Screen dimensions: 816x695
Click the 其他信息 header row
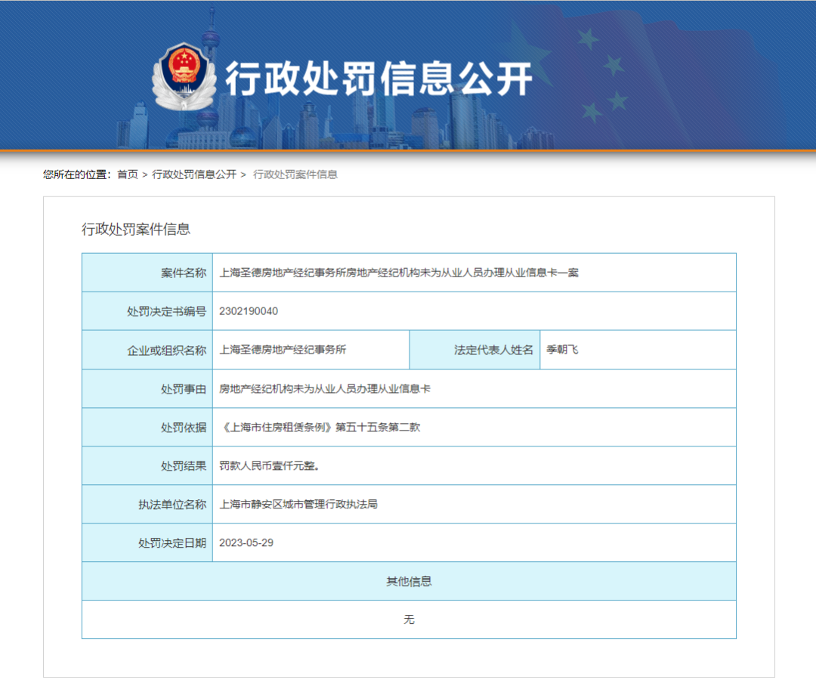point(409,581)
